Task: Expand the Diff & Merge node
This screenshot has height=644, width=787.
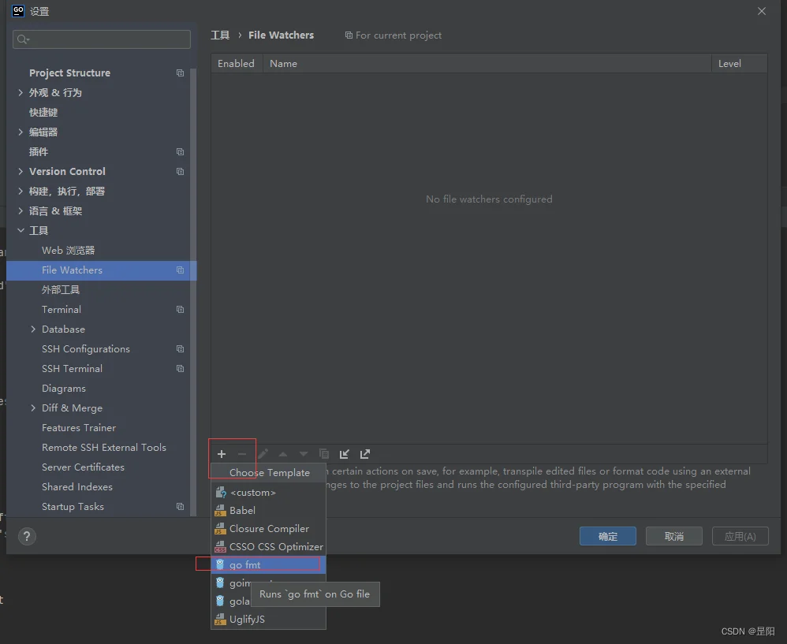Action: 33,408
